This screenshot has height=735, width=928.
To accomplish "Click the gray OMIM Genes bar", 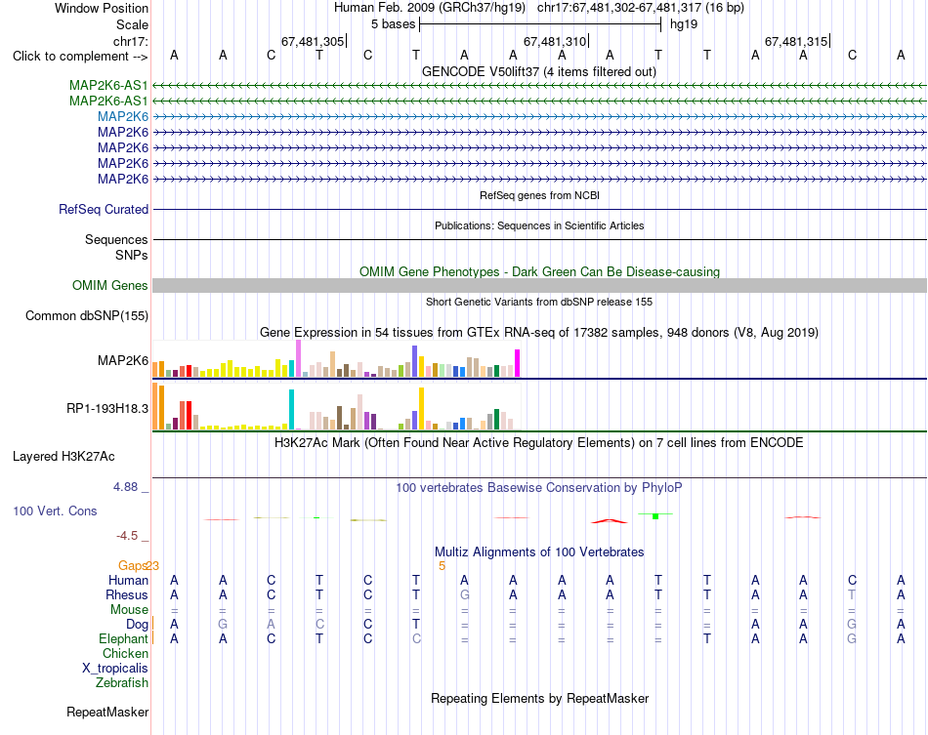I will pos(539,286).
